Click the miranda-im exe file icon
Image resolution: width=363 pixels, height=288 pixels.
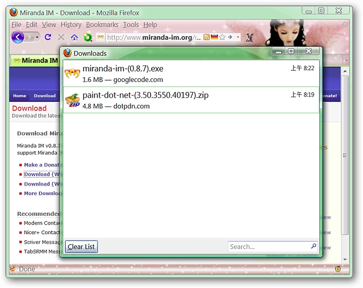[x=72, y=74]
